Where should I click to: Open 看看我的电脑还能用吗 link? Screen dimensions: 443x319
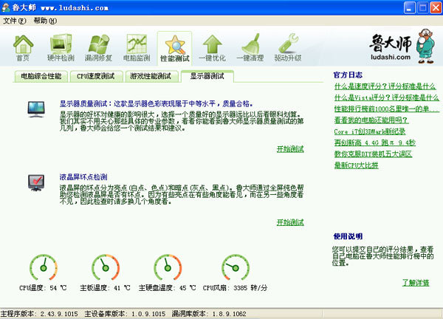(371, 120)
